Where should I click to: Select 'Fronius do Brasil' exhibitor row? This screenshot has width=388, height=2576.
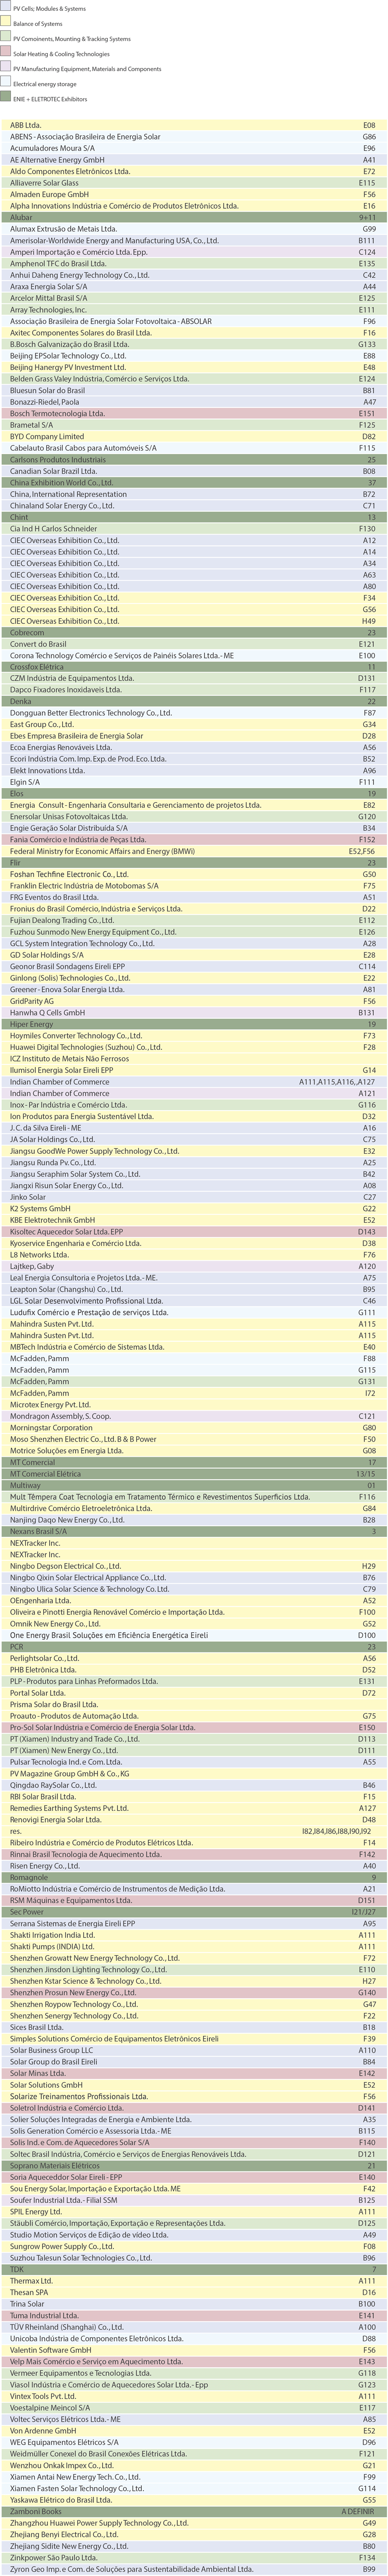(x=194, y=908)
